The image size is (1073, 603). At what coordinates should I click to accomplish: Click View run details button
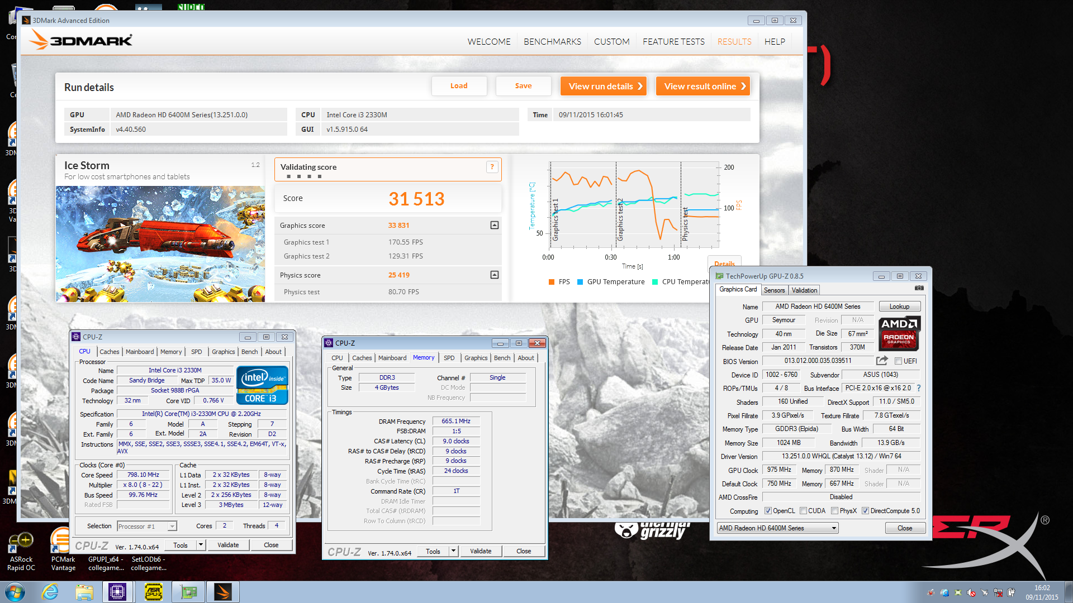(x=604, y=86)
